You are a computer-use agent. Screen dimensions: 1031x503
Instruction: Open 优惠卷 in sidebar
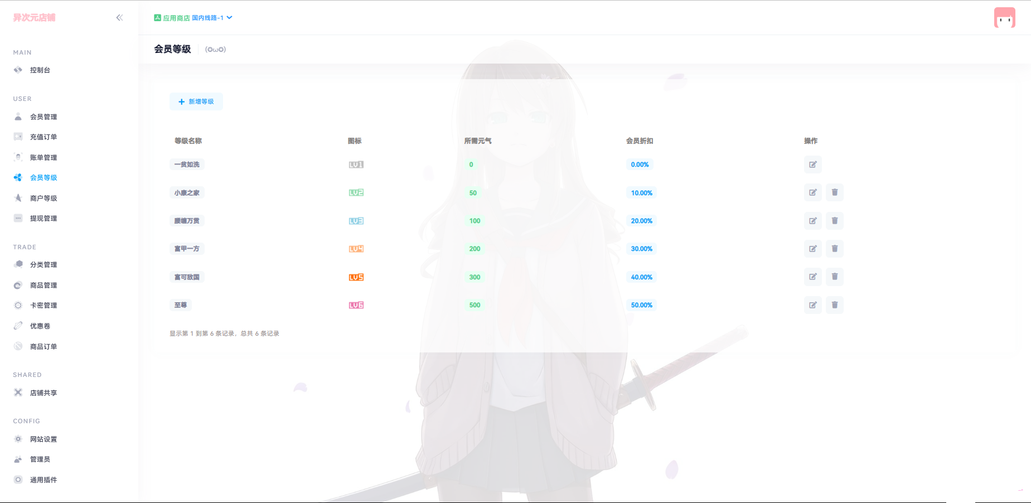click(40, 326)
